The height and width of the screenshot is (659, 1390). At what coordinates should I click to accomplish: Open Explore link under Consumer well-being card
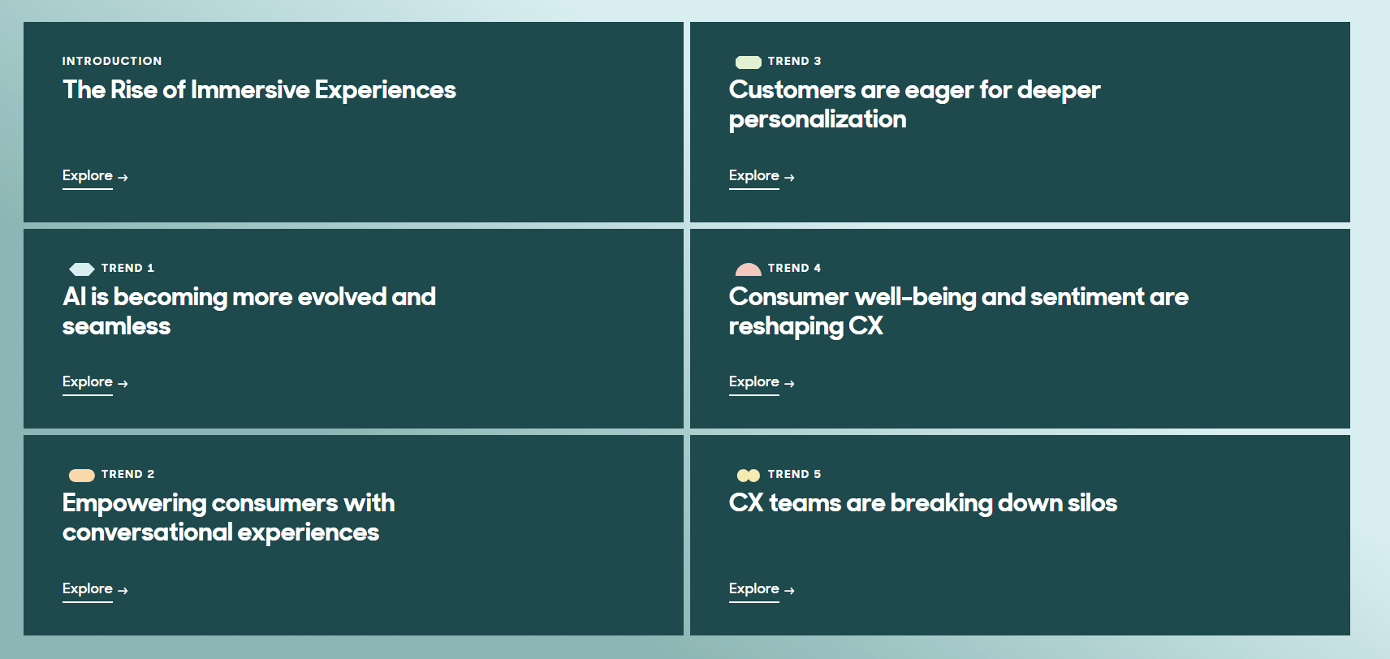point(753,381)
